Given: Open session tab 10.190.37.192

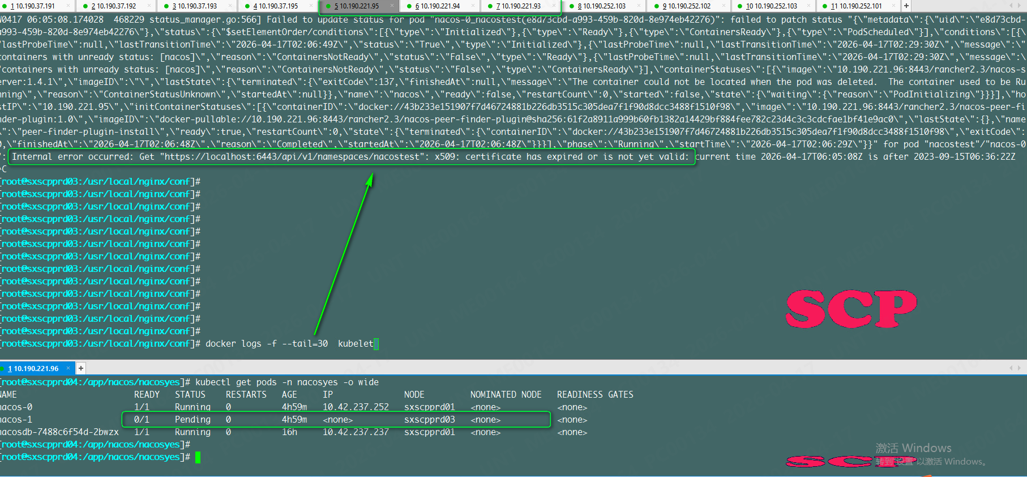Looking at the screenshot, I should [x=116, y=6].
